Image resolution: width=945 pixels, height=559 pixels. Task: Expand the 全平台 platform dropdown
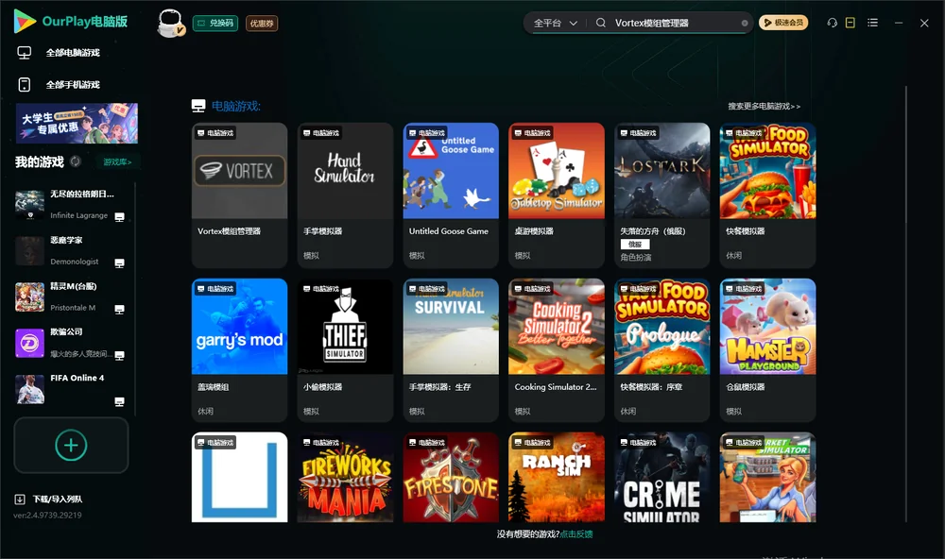point(555,23)
